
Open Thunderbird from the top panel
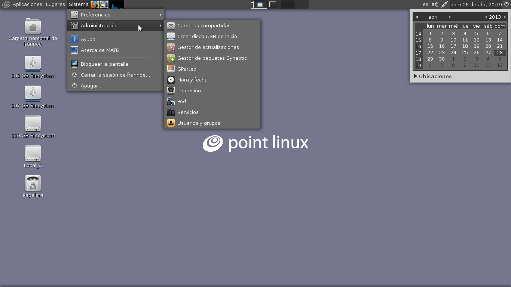(104, 4)
